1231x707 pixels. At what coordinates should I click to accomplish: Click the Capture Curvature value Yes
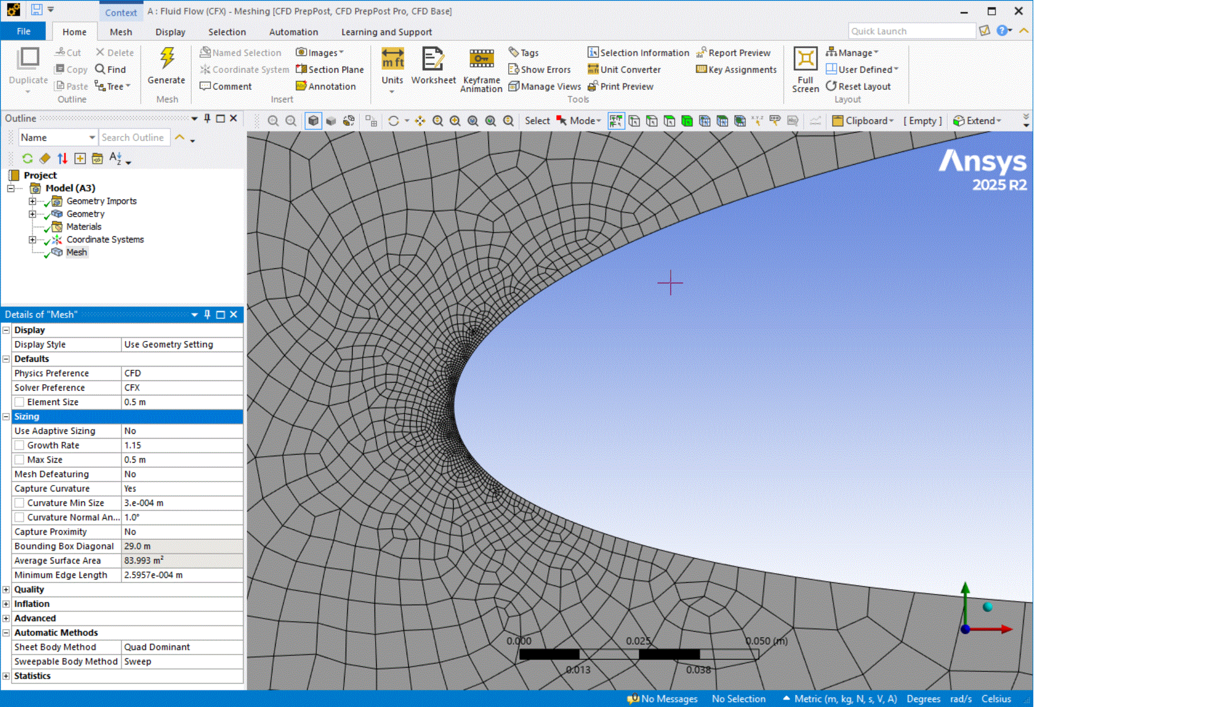[182, 488]
